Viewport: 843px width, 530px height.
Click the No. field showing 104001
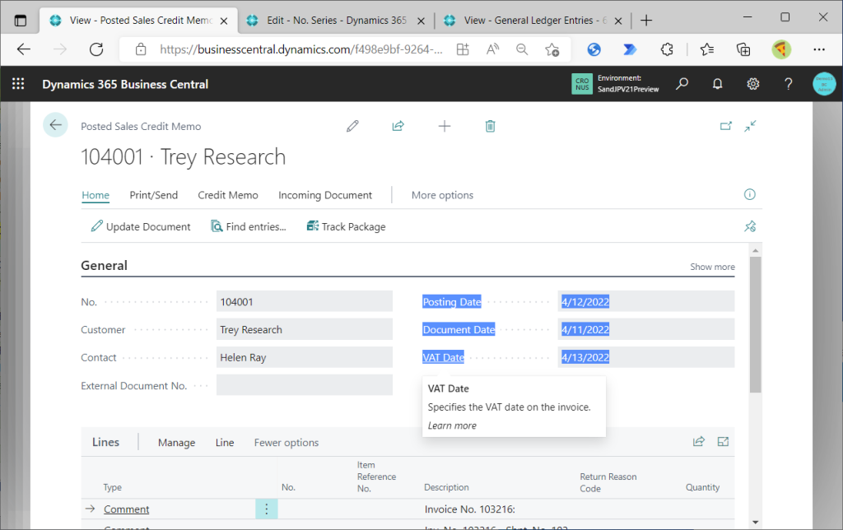[x=305, y=301]
